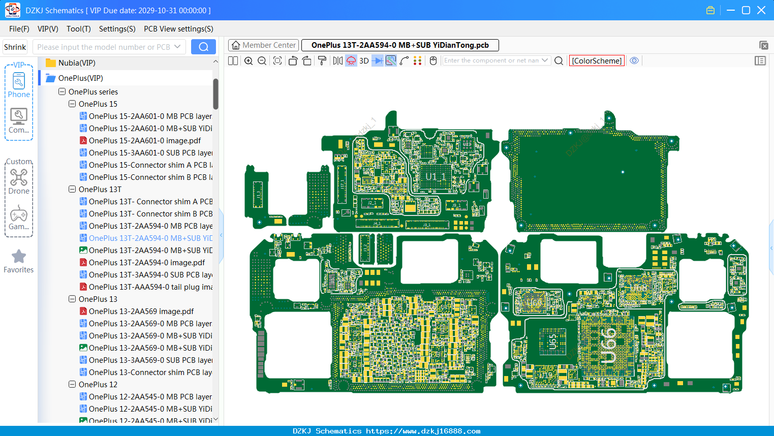Select the Game console category icon

[19, 217]
